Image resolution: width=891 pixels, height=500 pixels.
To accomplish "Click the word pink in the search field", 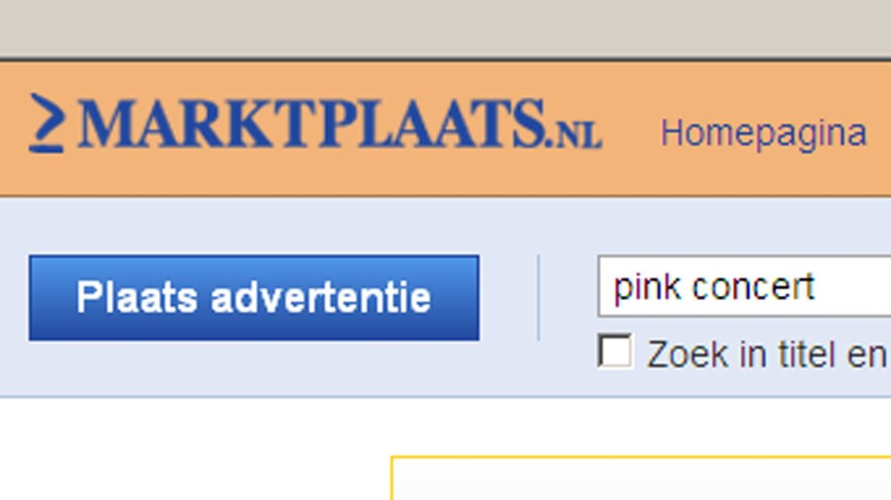I will (646, 289).
